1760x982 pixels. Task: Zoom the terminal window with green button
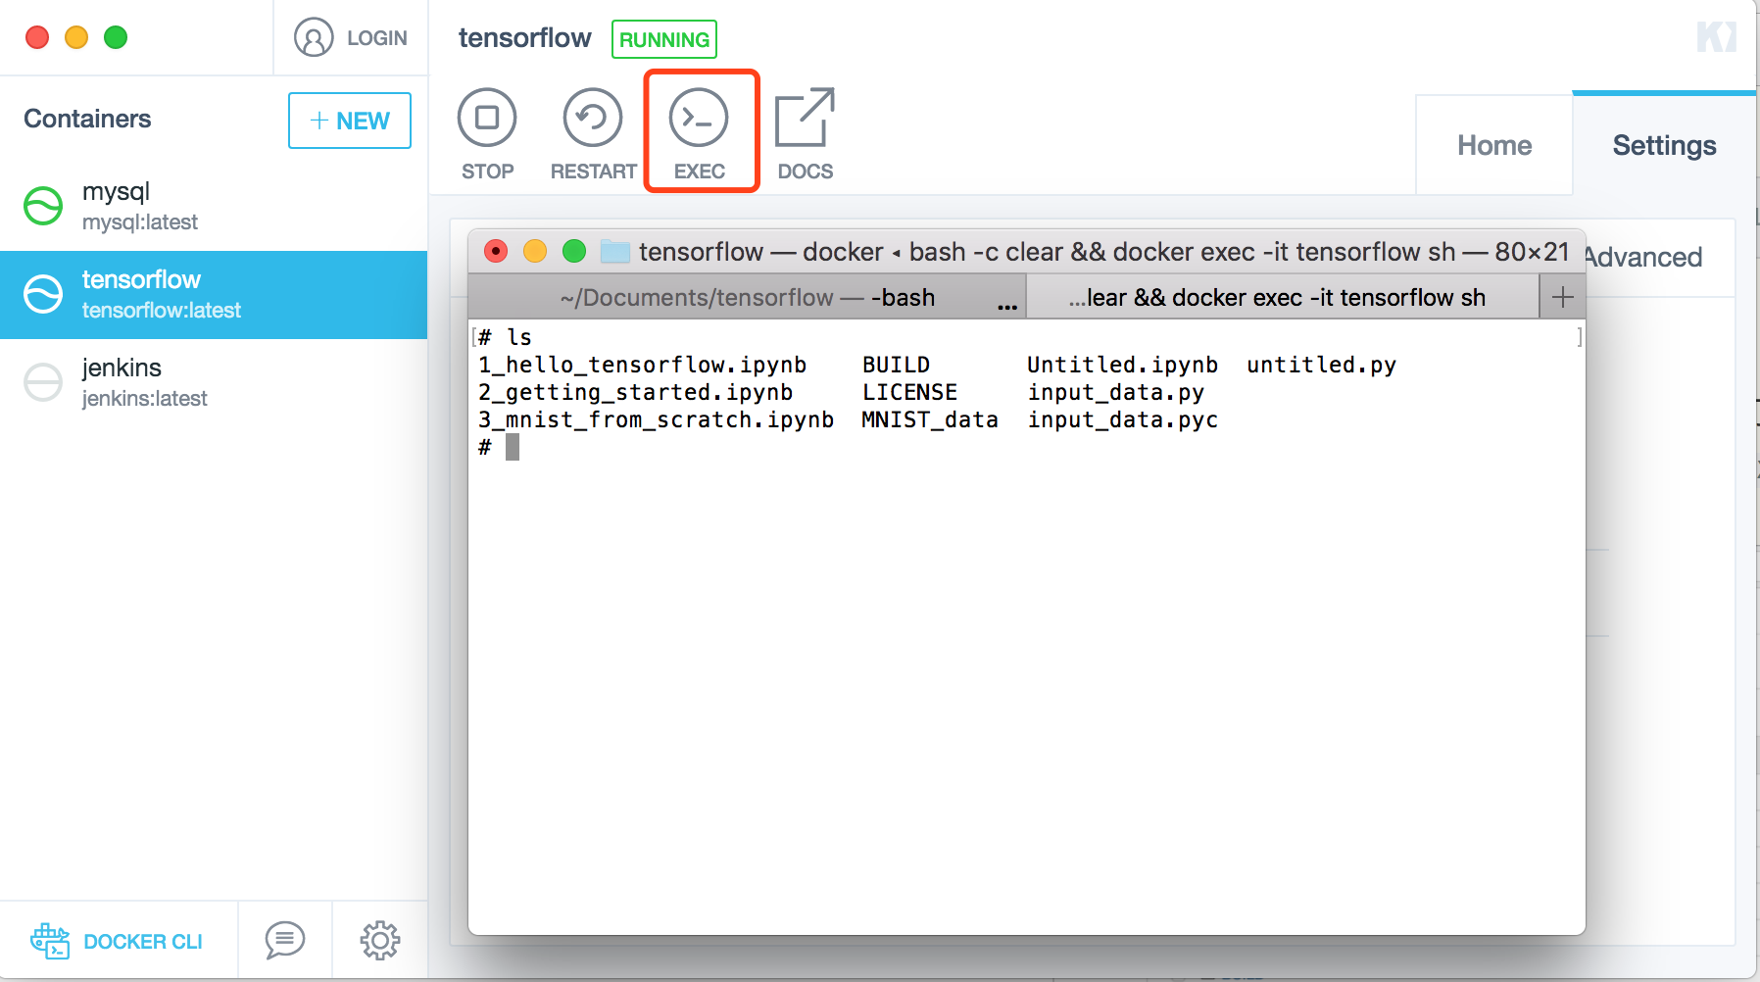574,252
